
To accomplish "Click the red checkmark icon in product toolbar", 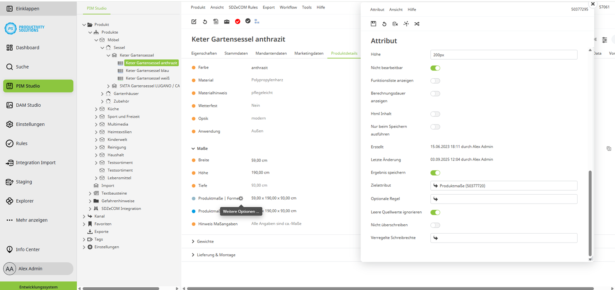I will pos(238,21).
